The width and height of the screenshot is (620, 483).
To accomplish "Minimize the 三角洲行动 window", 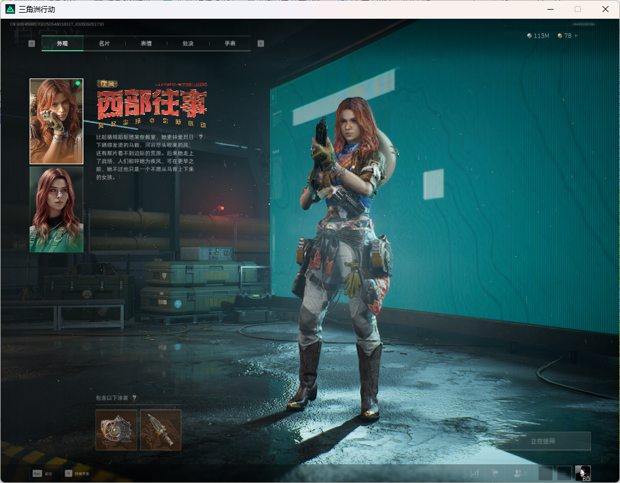I will 551,9.
